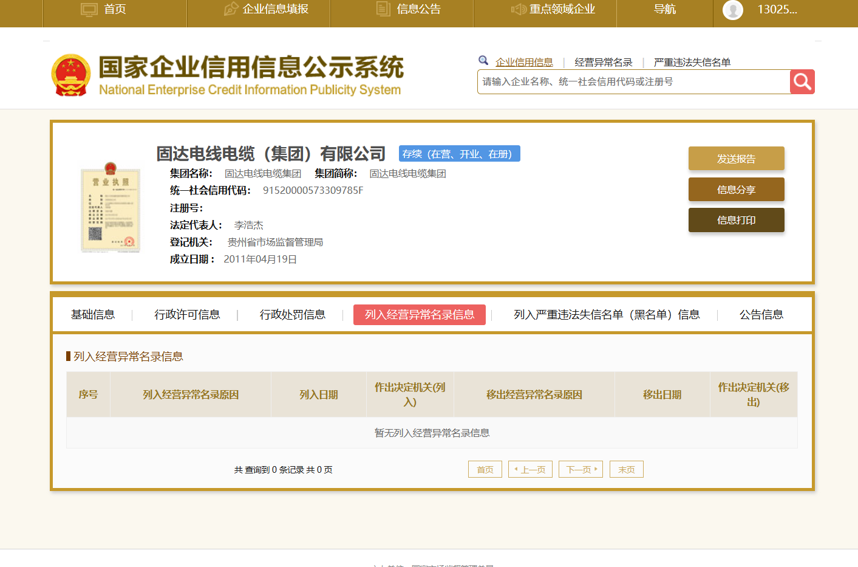Open the 导航 menu

pos(665,9)
